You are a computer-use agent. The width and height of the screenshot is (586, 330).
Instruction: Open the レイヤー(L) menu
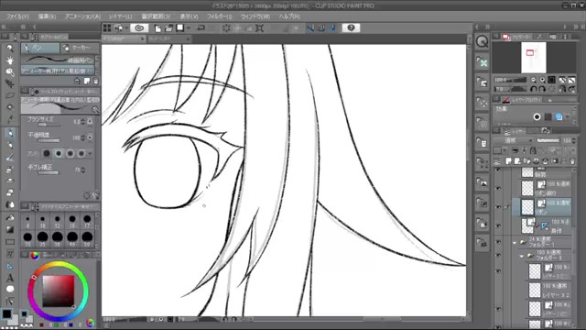click(x=120, y=16)
